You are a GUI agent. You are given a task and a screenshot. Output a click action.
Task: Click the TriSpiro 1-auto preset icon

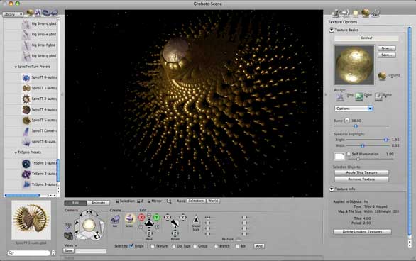[26, 164]
